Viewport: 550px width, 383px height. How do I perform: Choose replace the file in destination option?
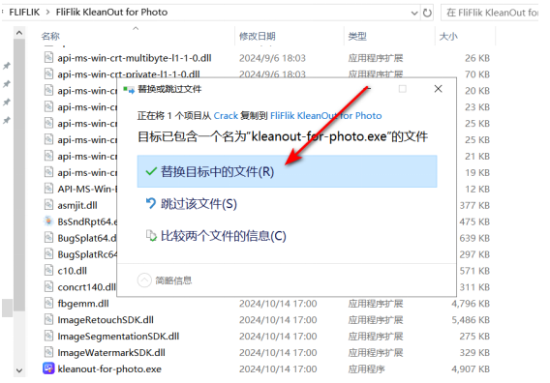[x=287, y=171]
